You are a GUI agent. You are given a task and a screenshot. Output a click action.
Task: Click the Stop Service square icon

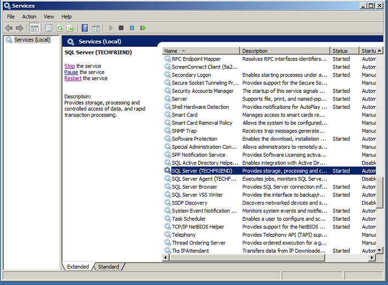coord(121,28)
